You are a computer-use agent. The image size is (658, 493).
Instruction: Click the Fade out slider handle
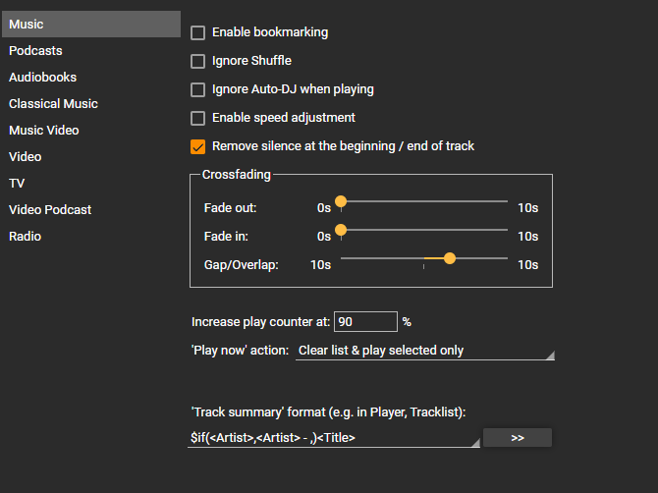pos(341,201)
